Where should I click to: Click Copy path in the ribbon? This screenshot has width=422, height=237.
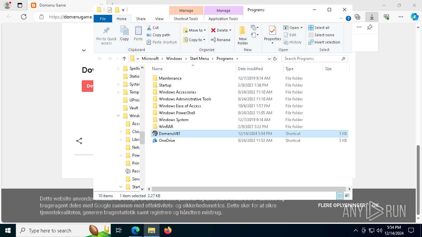(158, 35)
